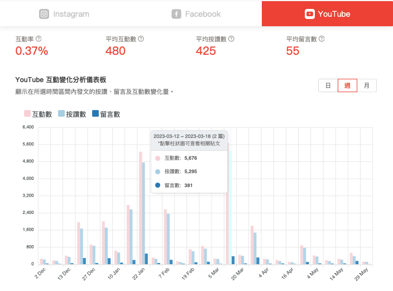Toggle 互動數 series in chart legend
The image size is (393, 291).
(38, 114)
